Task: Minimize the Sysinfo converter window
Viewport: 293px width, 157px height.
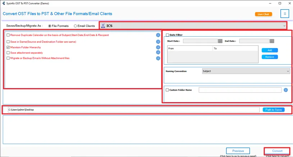Action: (x=270, y=3)
